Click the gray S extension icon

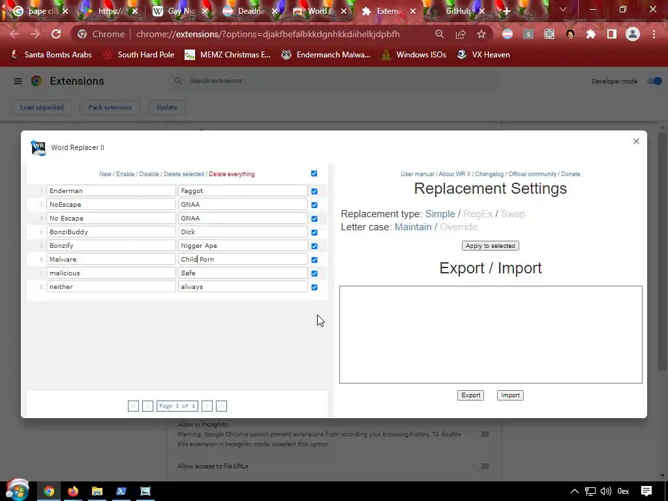click(x=528, y=34)
